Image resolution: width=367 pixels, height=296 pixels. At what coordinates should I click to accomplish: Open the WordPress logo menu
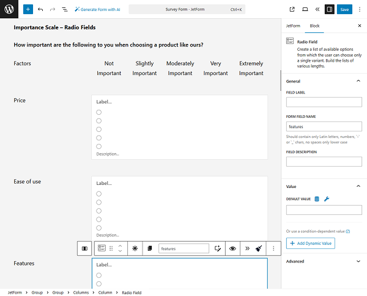point(9,9)
